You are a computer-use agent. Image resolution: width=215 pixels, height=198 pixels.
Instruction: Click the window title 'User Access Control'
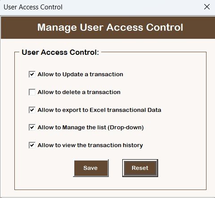click(x=33, y=7)
